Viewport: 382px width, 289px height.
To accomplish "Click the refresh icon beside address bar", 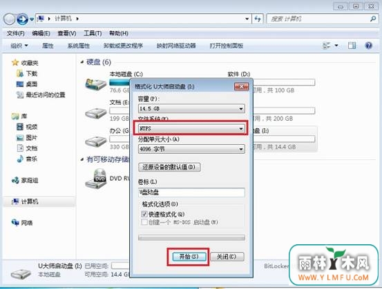I will 258,19.
